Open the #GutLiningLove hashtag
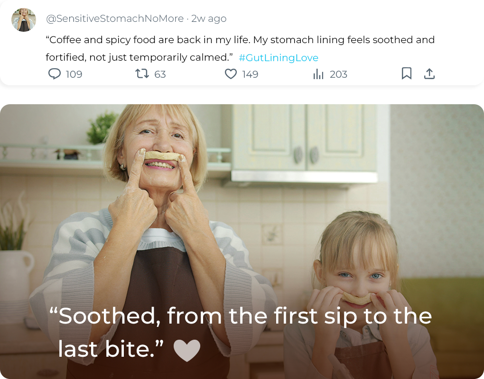This screenshot has width=484, height=379. pos(279,58)
